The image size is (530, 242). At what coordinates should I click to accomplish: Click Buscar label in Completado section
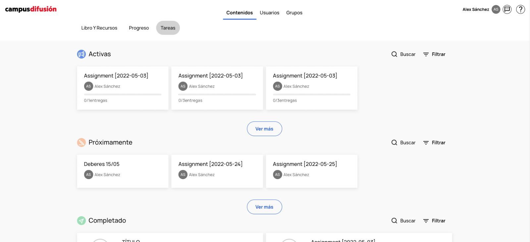(x=408, y=221)
